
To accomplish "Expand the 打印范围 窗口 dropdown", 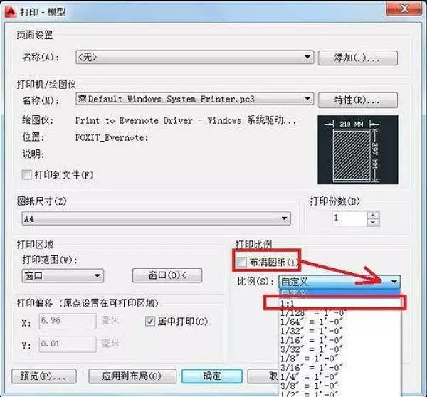I will tap(63, 276).
